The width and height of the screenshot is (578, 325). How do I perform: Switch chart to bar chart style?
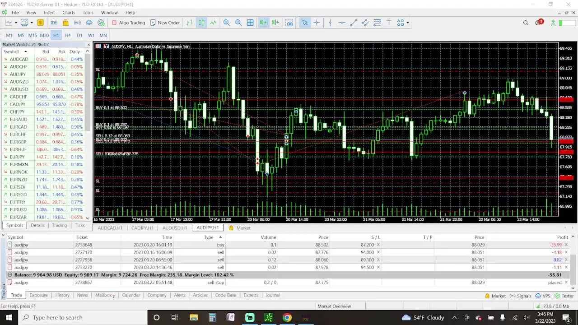pos(190,23)
